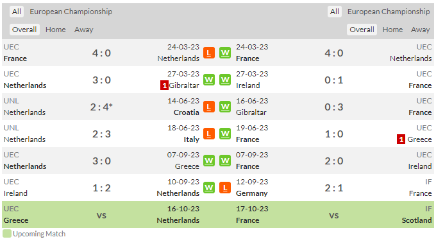Open upcoming France vs Scotland match
Screen dimensions: 436x246
click(334, 215)
